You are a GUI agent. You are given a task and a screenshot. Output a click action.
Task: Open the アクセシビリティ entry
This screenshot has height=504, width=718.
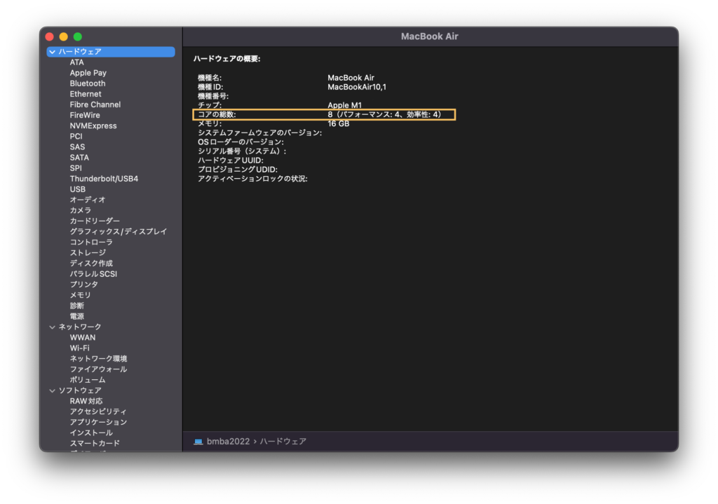tap(98, 411)
